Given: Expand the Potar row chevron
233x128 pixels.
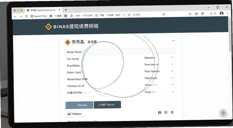Looking at the screenshot, I should [x=172, y=64].
